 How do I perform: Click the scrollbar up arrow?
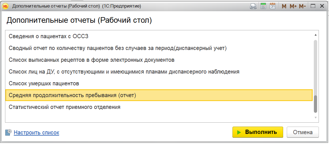point(315,35)
